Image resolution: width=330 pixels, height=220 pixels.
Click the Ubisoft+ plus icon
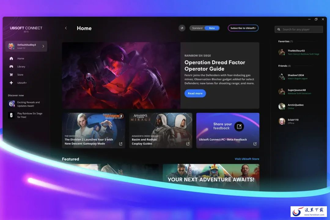click(11, 83)
